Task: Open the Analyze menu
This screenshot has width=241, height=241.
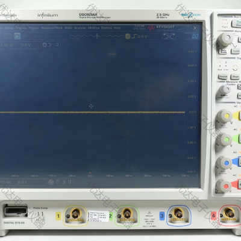Action: point(80,28)
